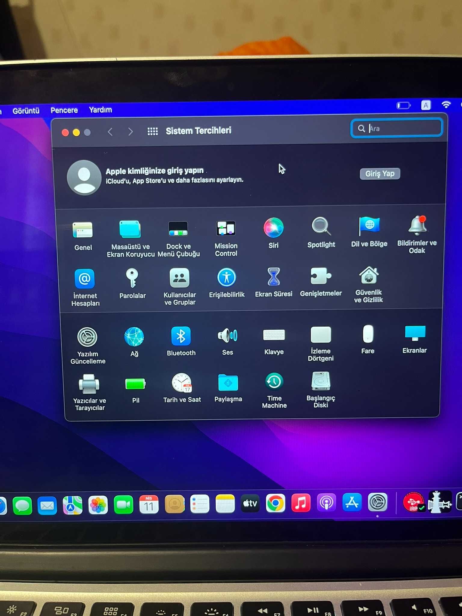Open Google Chrome from the Dock
This screenshot has width=462, height=616.
click(275, 503)
